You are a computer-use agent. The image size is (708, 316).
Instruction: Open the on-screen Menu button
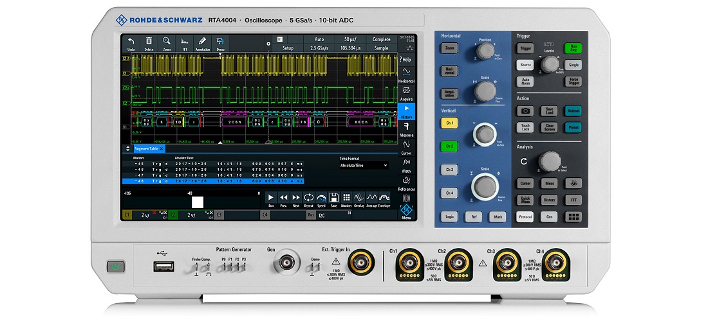pyautogui.click(x=406, y=211)
